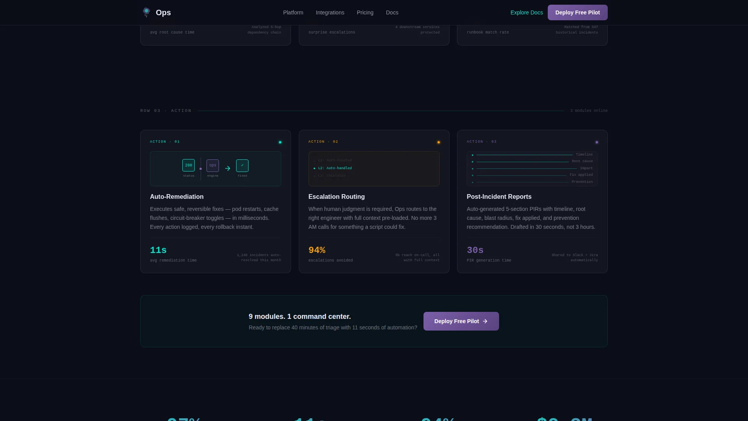This screenshot has height=421, width=748.
Task: Click the avg root cause time caption
Action: [172, 32]
